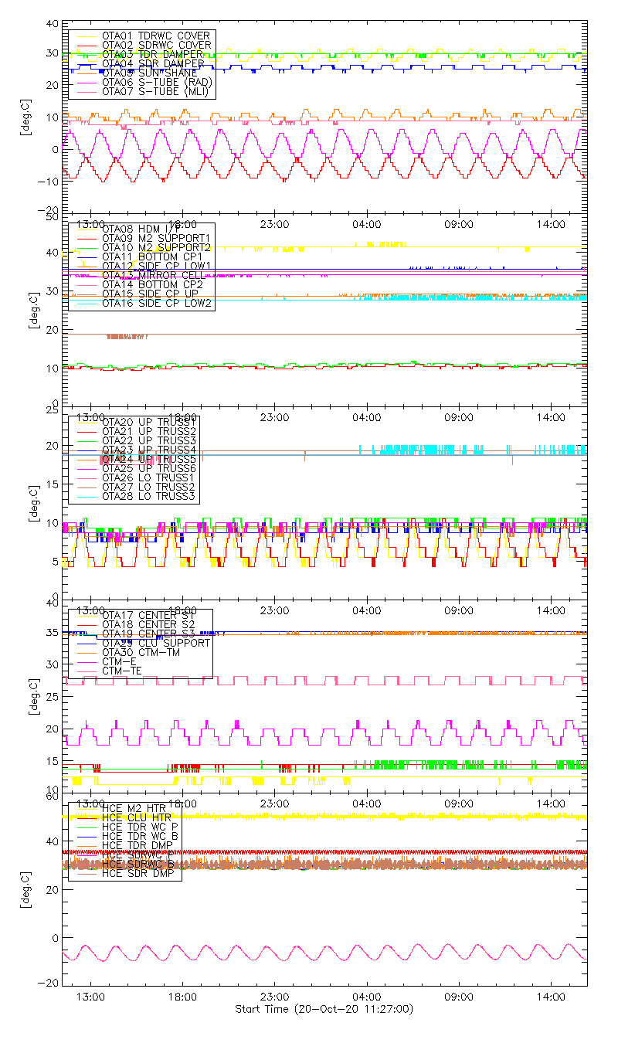Click the Start Time axis title at bottom
Viewport: 618px width, 1043px height.
tap(324, 1010)
